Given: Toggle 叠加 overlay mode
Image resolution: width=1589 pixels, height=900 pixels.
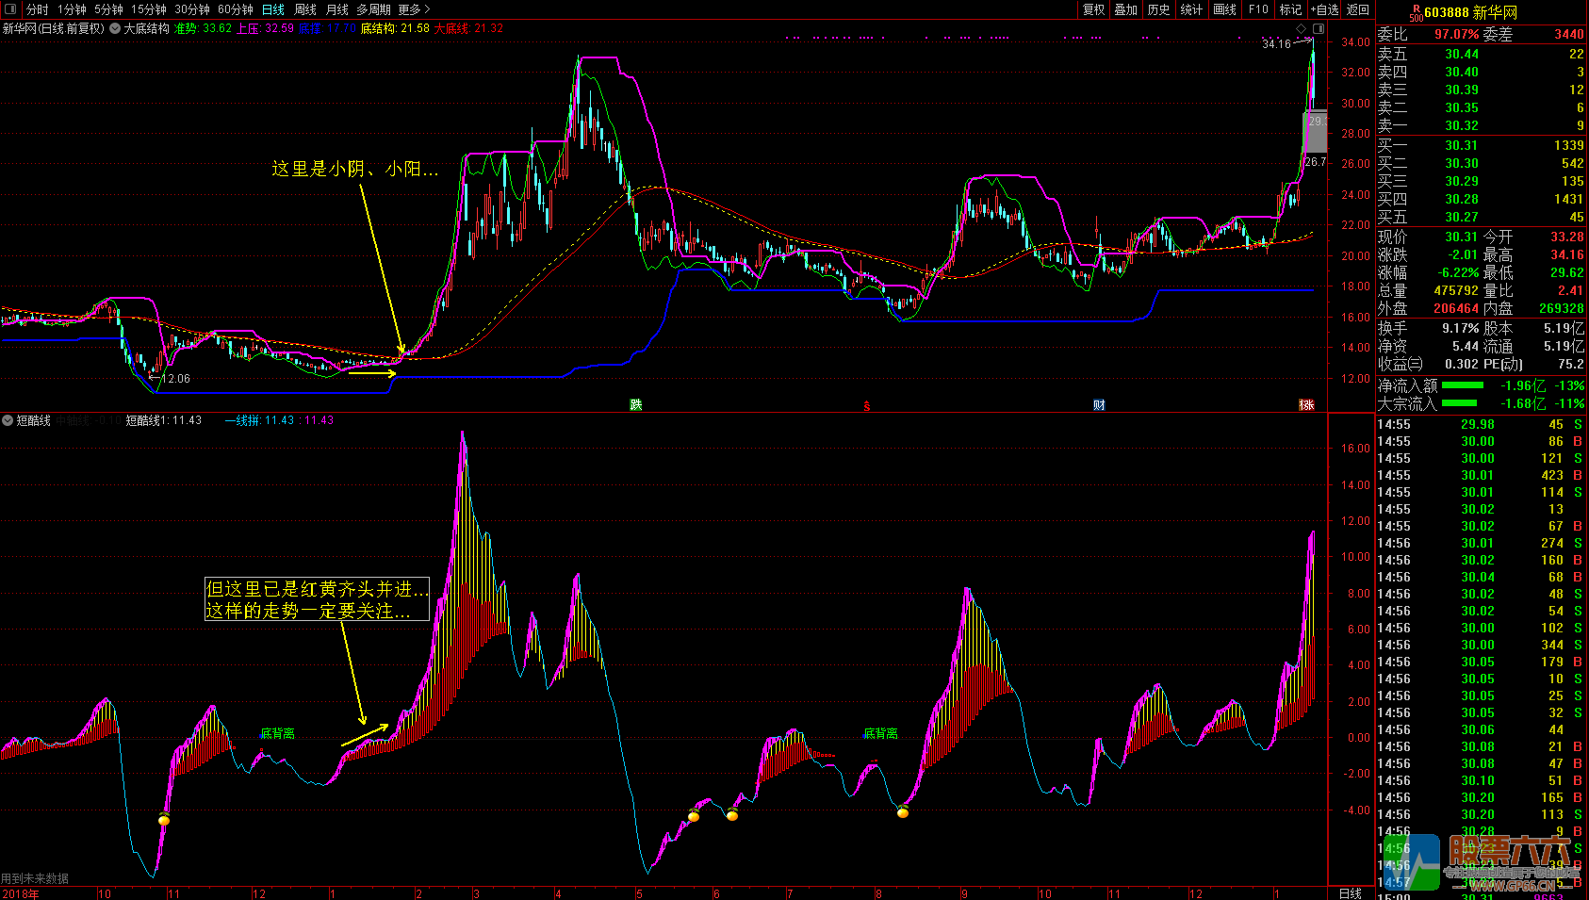Looking at the screenshot, I should click(1125, 9).
